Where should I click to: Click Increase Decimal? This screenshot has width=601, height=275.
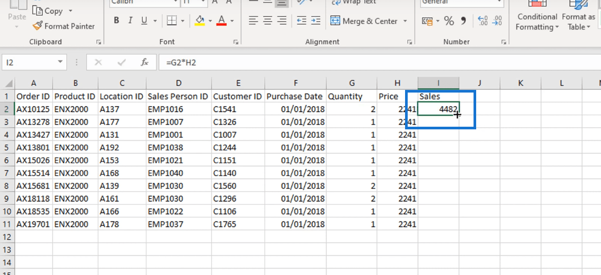tap(483, 21)
